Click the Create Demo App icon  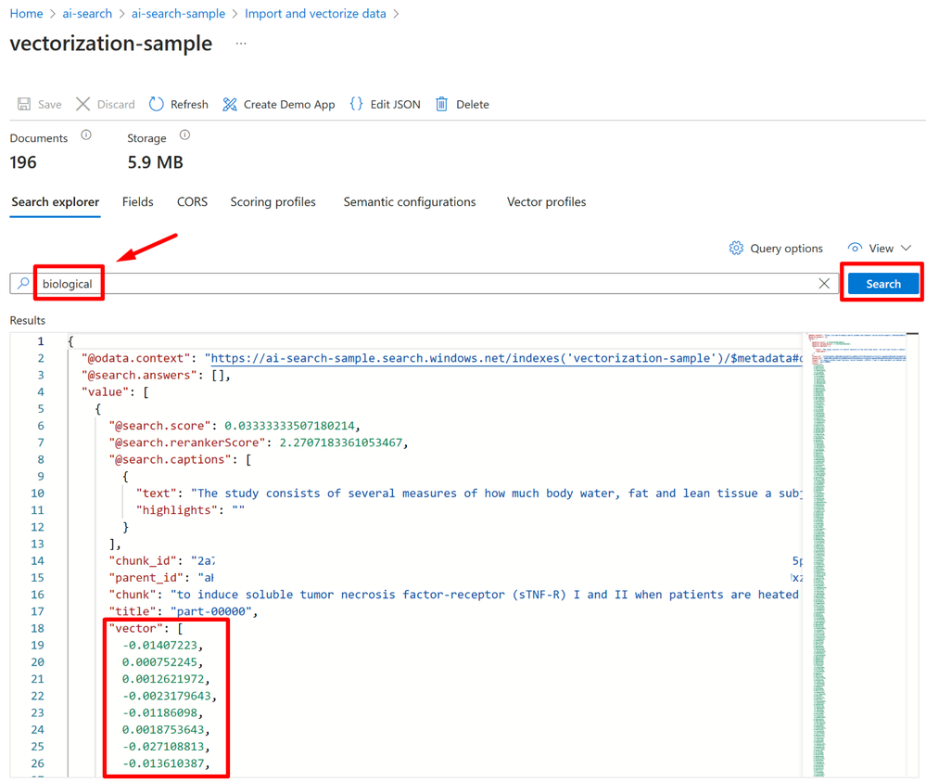(230, 104)
